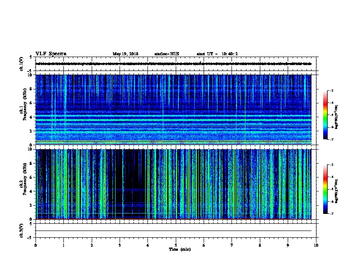The height and width of the screenshot is (275, 356).
Task: Click the flat ch.3 voltage trace line
Action: point(174,231)
